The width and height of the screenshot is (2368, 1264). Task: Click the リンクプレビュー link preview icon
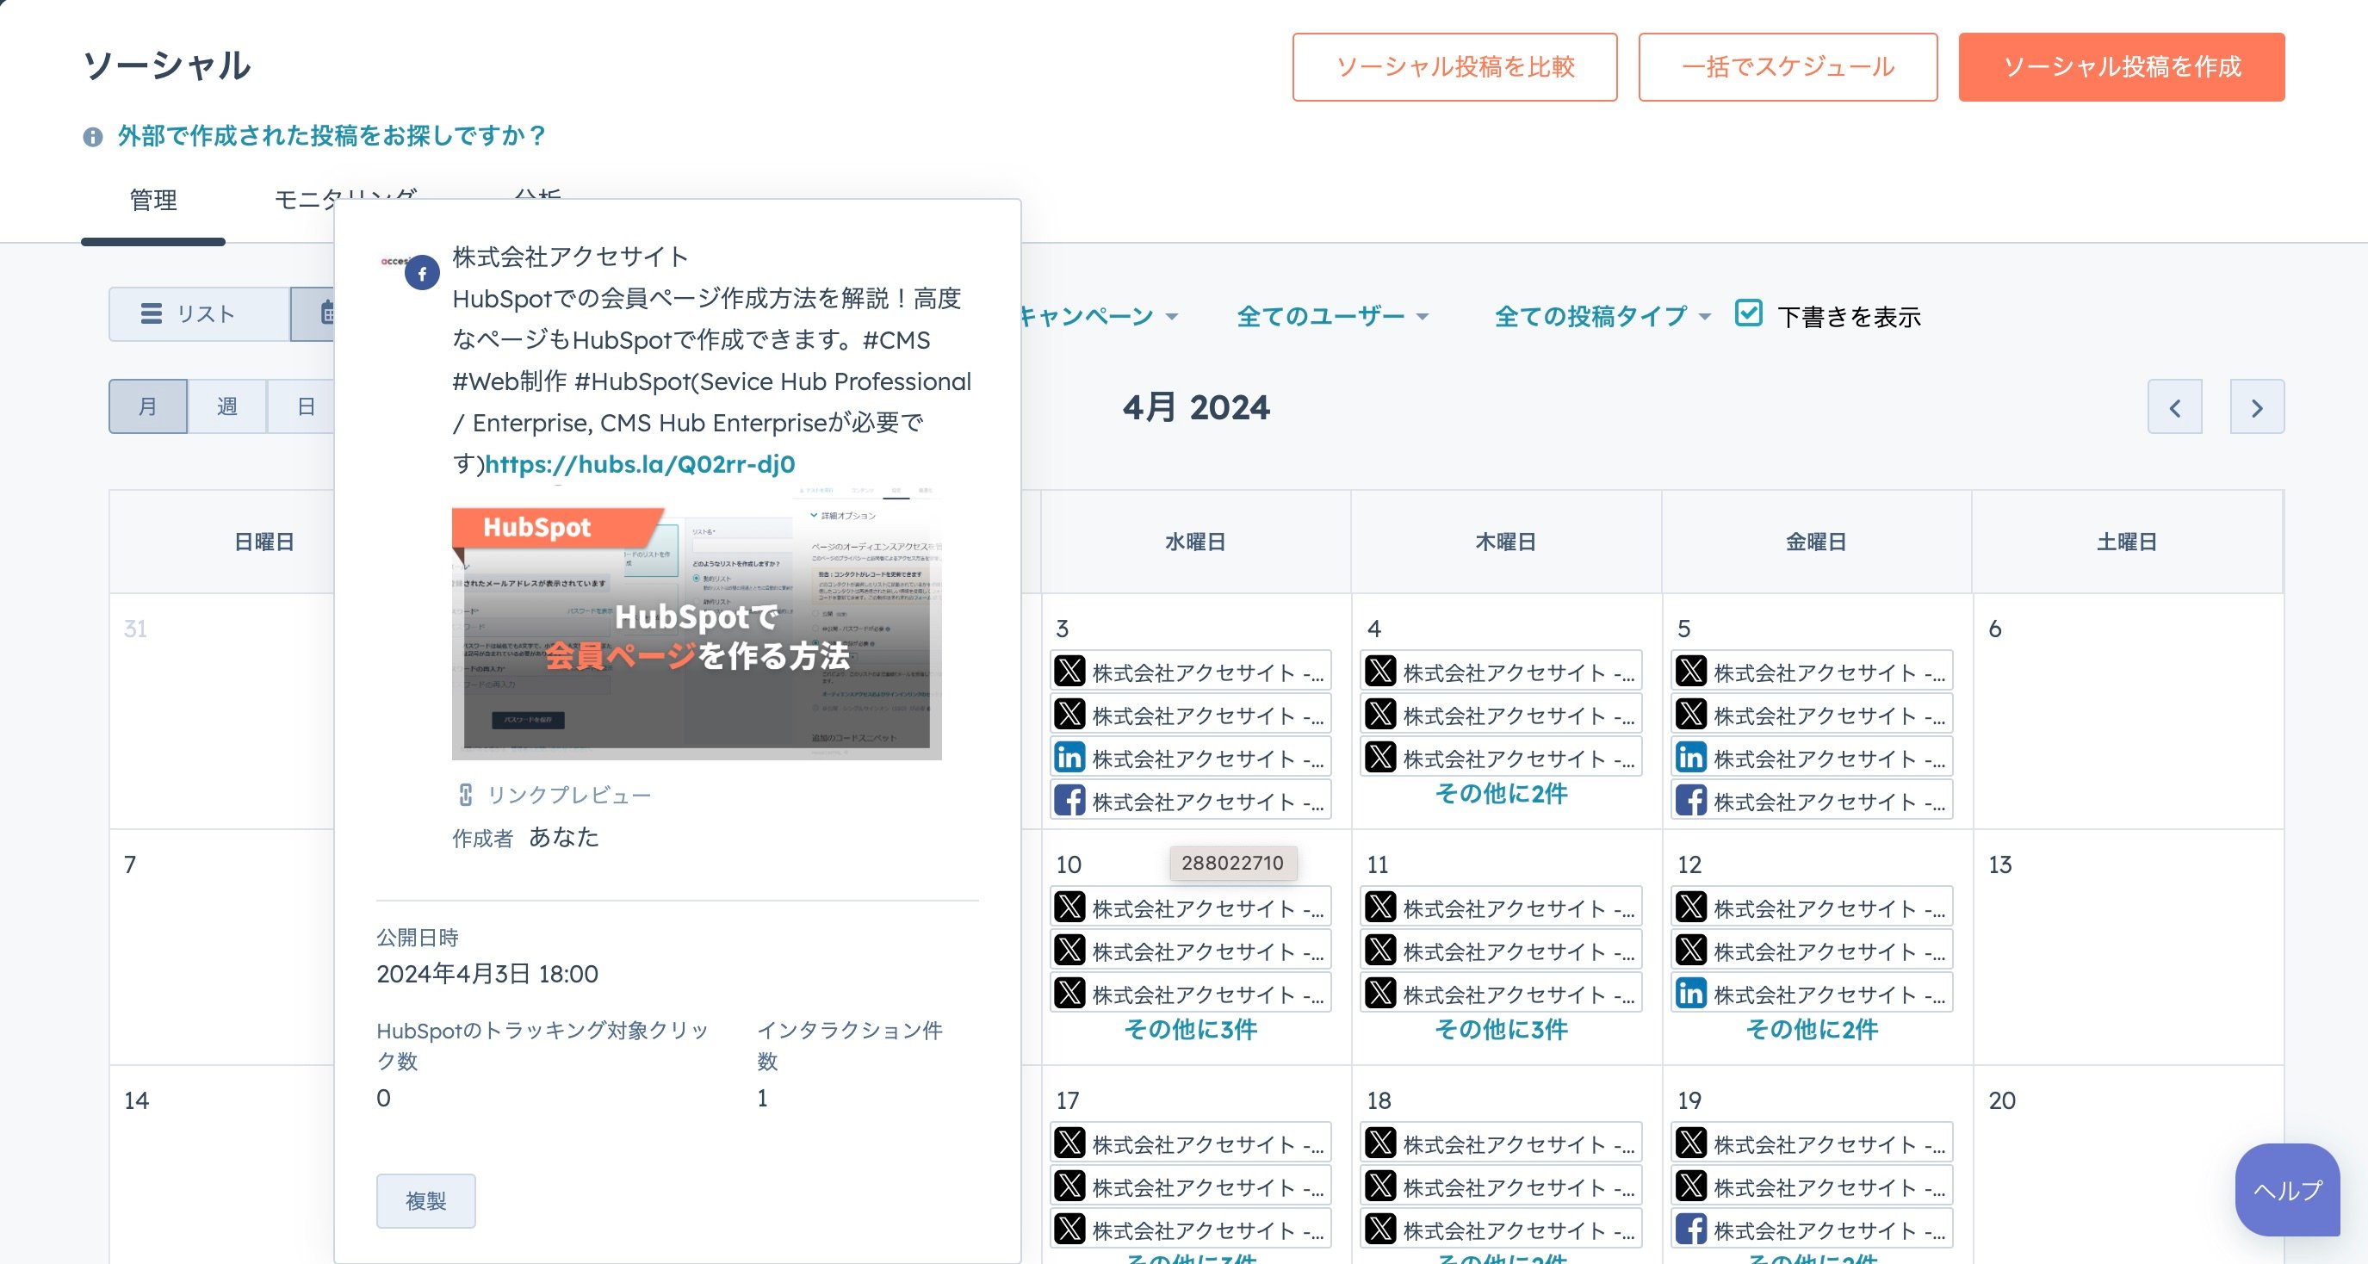click(x=464, y=794)
